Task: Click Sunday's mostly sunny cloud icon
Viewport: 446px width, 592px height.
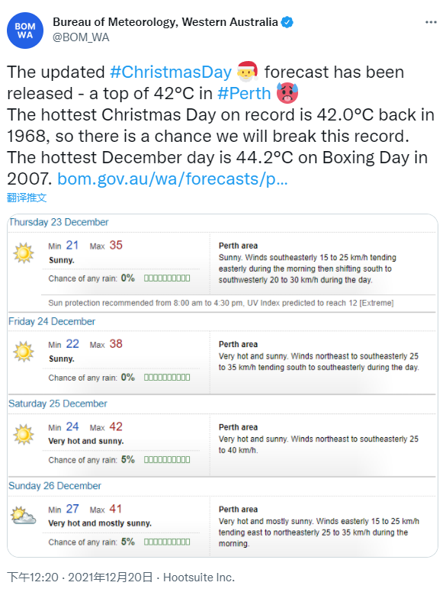Action: click(x=24, y=516)
